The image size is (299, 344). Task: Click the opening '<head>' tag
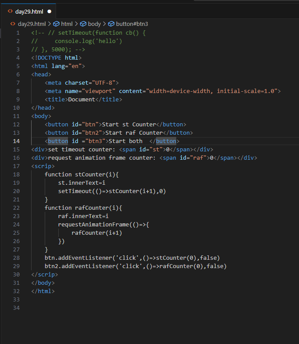point(41,75)
